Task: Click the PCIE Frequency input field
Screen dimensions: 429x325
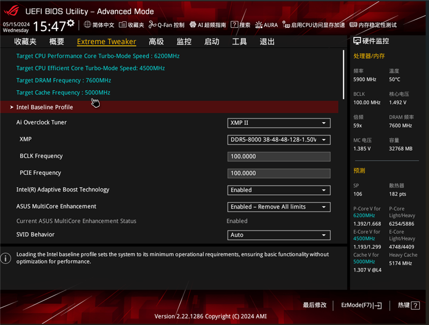Action: pyautogui.click(x=279, y=173)
